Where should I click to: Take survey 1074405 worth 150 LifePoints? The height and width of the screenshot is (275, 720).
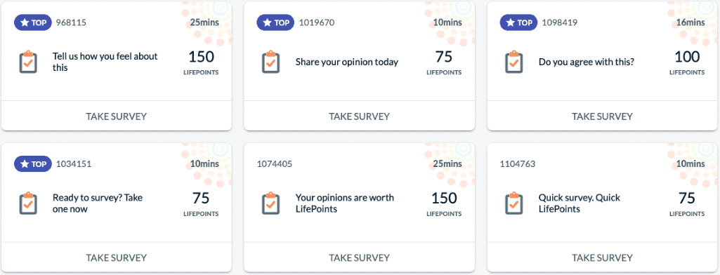(359, 257)
